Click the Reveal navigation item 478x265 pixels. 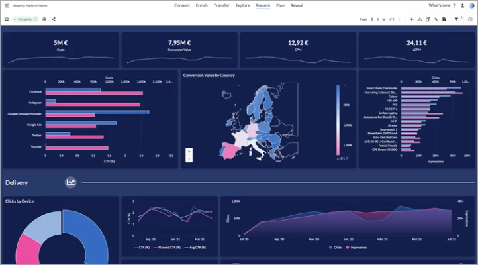(297, 5)
